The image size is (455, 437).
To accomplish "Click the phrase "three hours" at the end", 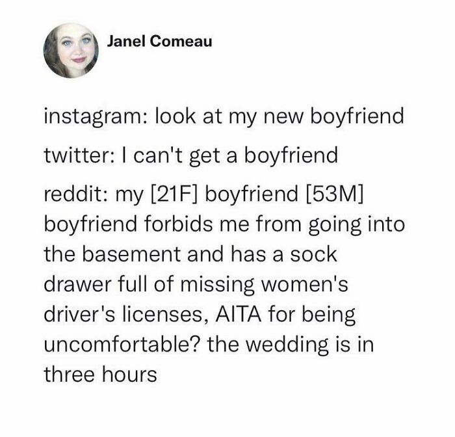I will tap(100, 376).
